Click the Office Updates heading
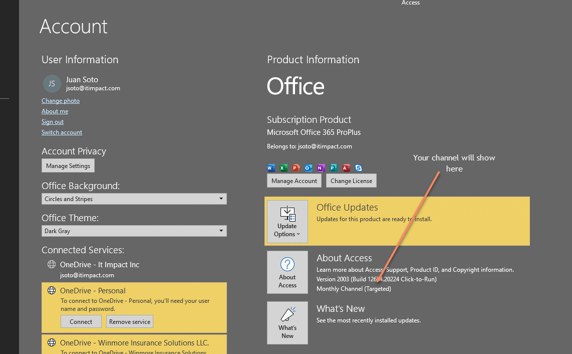Image resolution: width=572 pixels, height=354 pixels. coord(347,208)
